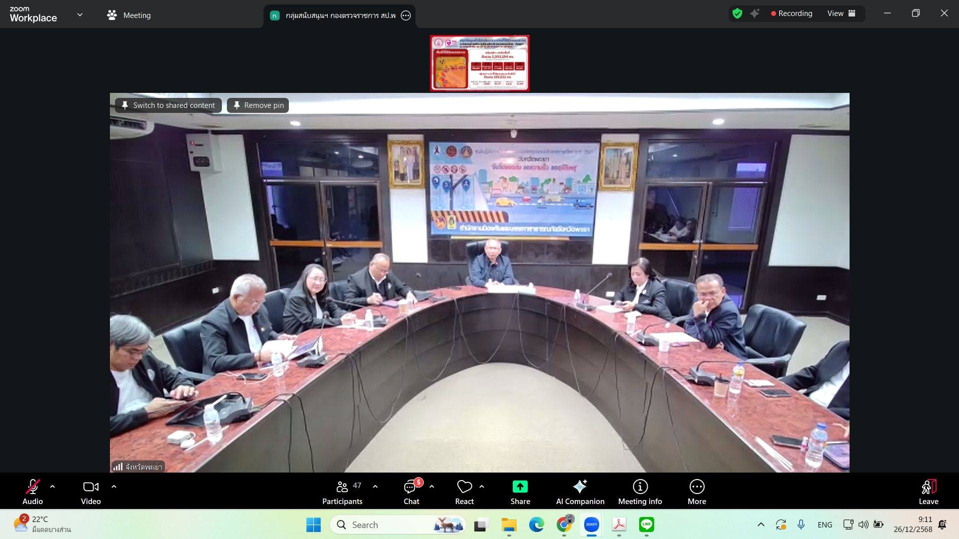Click Switch to shared content
Viewport: 959px width, 539px height.
pyautogui.click(x=168, y=105)
